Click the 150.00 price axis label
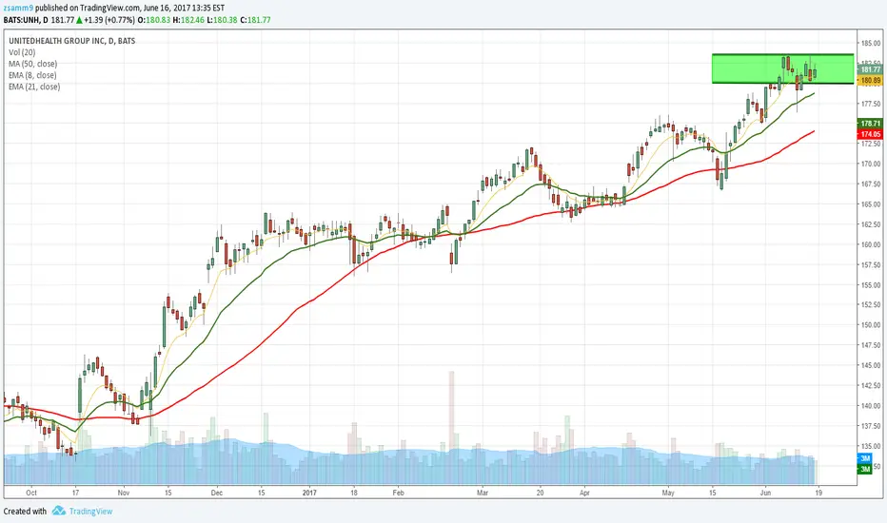Image resolution: width=887 pixels, height=523 pixels. tap(872, 325)
